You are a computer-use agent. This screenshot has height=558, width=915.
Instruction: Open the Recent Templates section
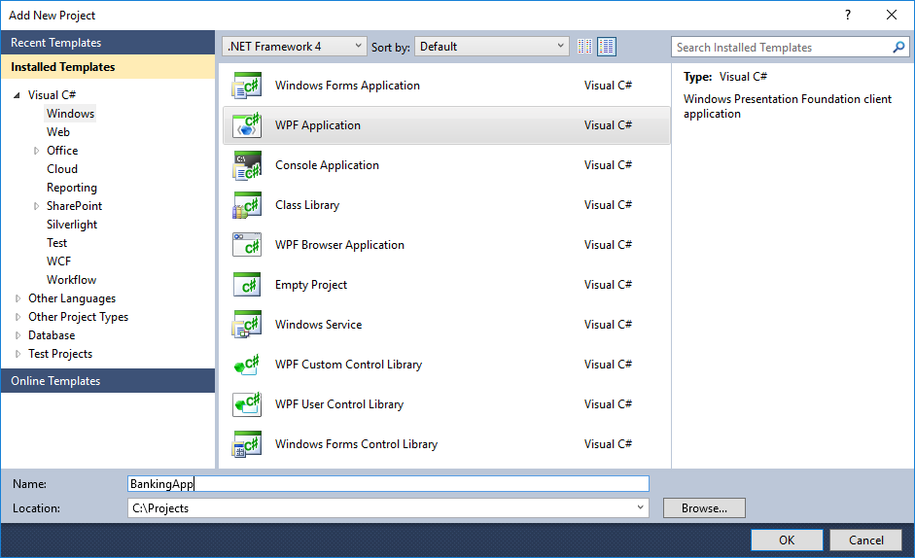(x=107, y=43)
